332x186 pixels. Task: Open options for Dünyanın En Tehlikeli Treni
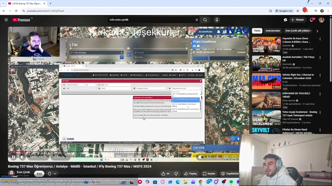(320, 94)
